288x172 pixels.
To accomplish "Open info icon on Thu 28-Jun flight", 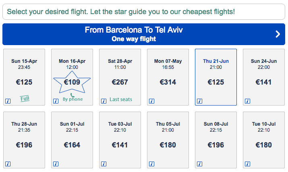I will click(x=8, y=164).
